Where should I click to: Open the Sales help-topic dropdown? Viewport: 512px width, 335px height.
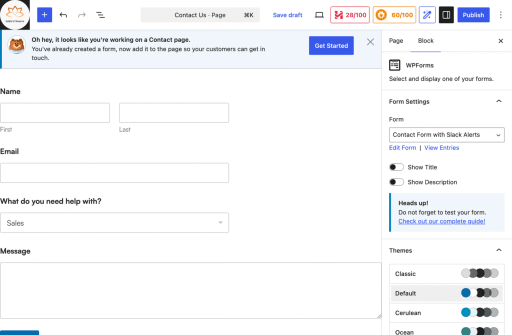114,222
